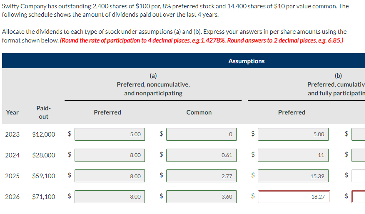Click the Paid-out column header
Image resolution: width=365 pixels, height=214 pixels.
tap(41, 112)
